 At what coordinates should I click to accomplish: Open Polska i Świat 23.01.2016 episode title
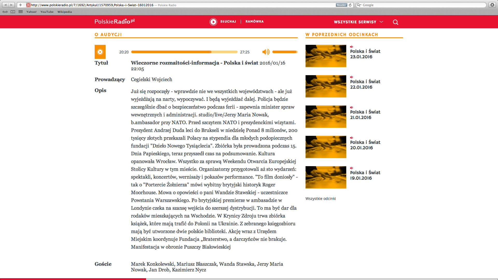(365, 54)
